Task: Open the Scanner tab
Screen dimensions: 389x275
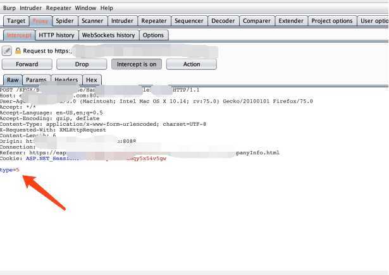Action: tap(92, 21)
